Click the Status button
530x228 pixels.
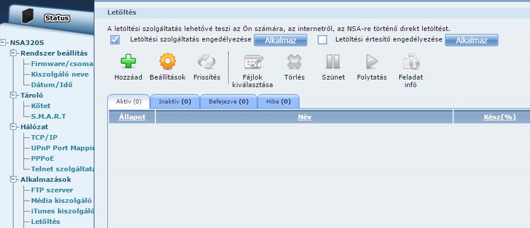coord(57,18)
